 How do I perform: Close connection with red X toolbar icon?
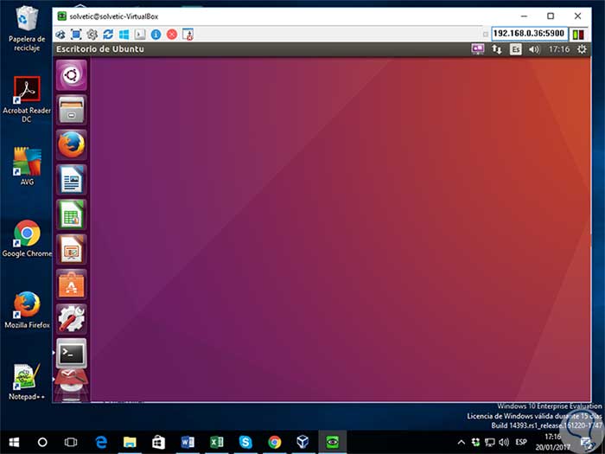click(x=172, y=35)
